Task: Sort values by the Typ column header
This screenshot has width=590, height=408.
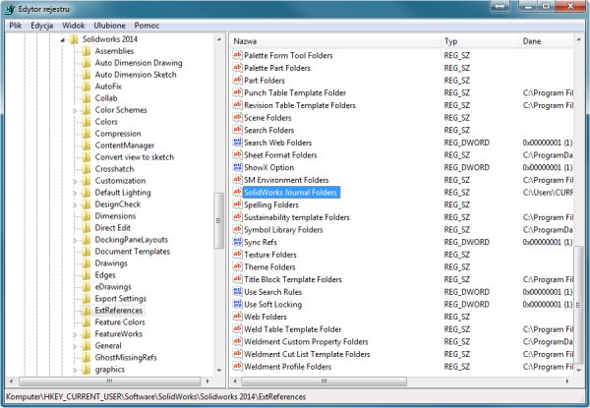Action: point(480,41)
